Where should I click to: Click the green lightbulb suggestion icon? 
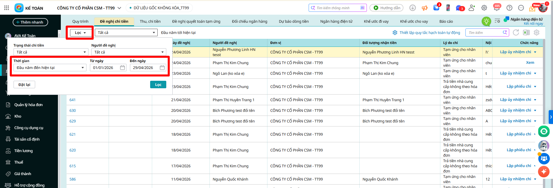[486, 21]
